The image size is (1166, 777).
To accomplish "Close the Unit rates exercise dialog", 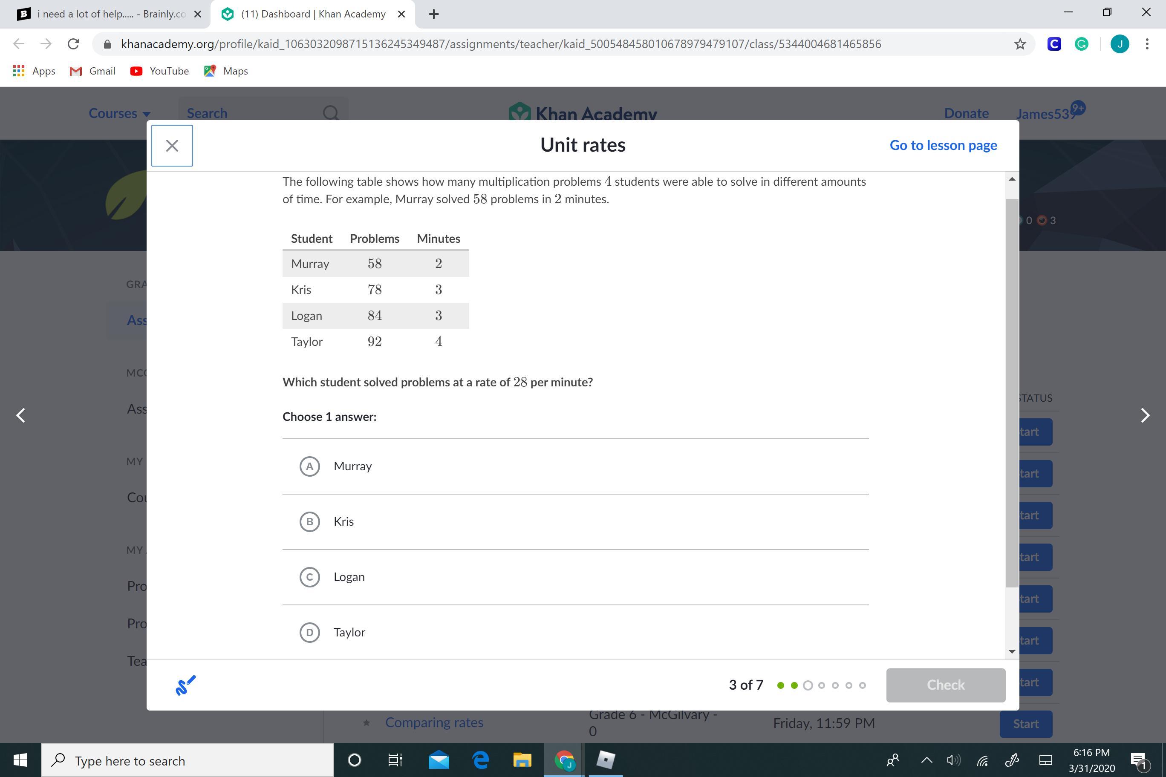I will pos(172,146).
